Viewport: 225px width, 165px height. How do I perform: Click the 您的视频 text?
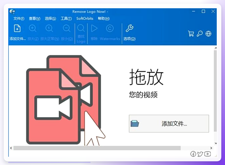point(143,94)
